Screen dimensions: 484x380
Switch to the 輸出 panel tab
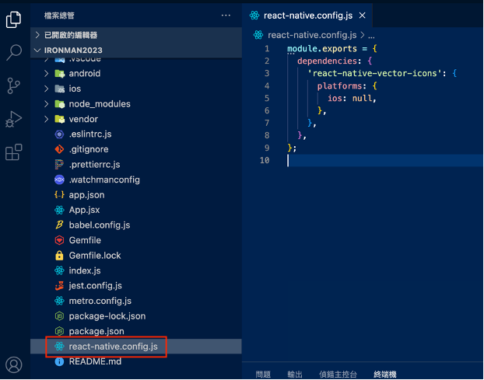point(295,374)
